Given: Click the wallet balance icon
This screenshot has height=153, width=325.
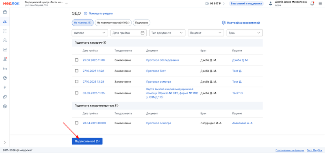Looking at the screenshot, I should (207, 4).
